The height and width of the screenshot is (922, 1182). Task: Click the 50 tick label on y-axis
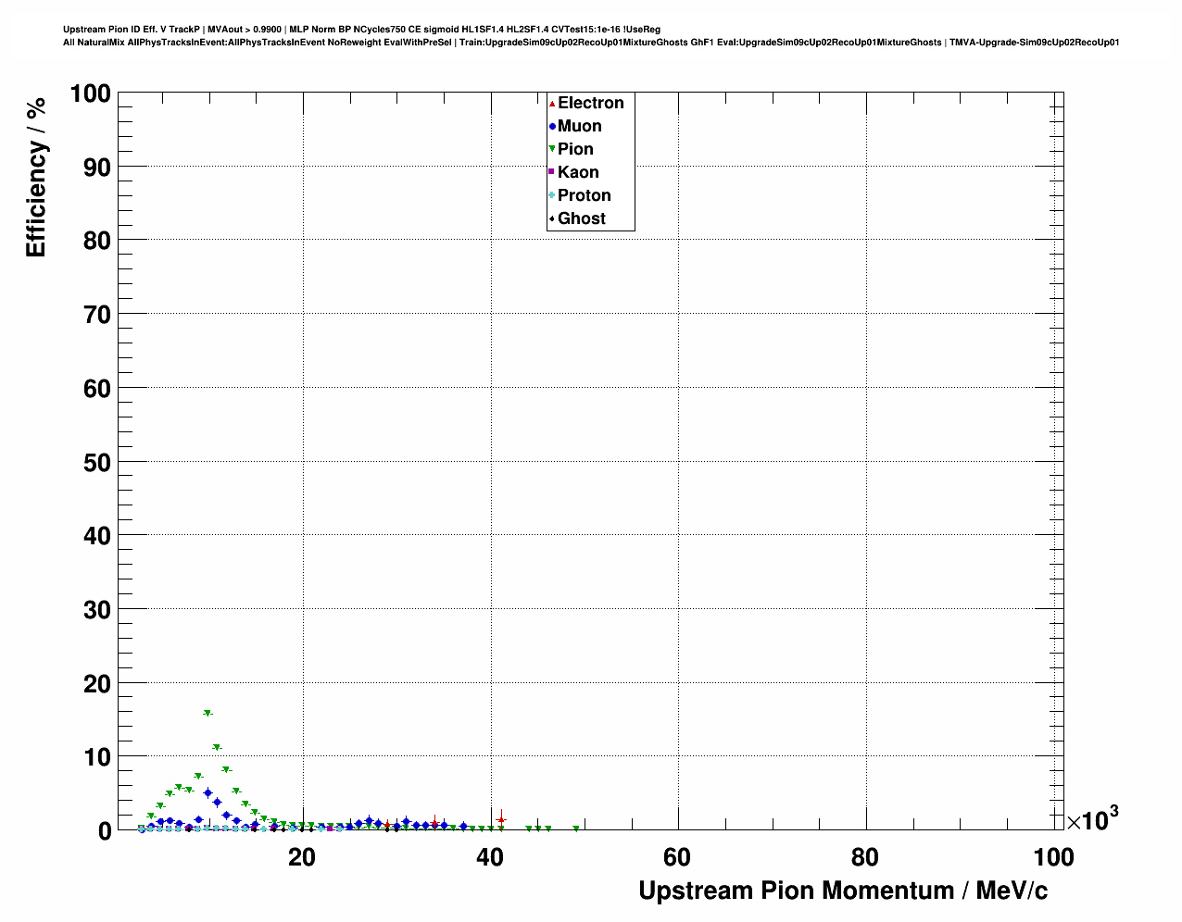pyautogui.click(x=96, y=462)
